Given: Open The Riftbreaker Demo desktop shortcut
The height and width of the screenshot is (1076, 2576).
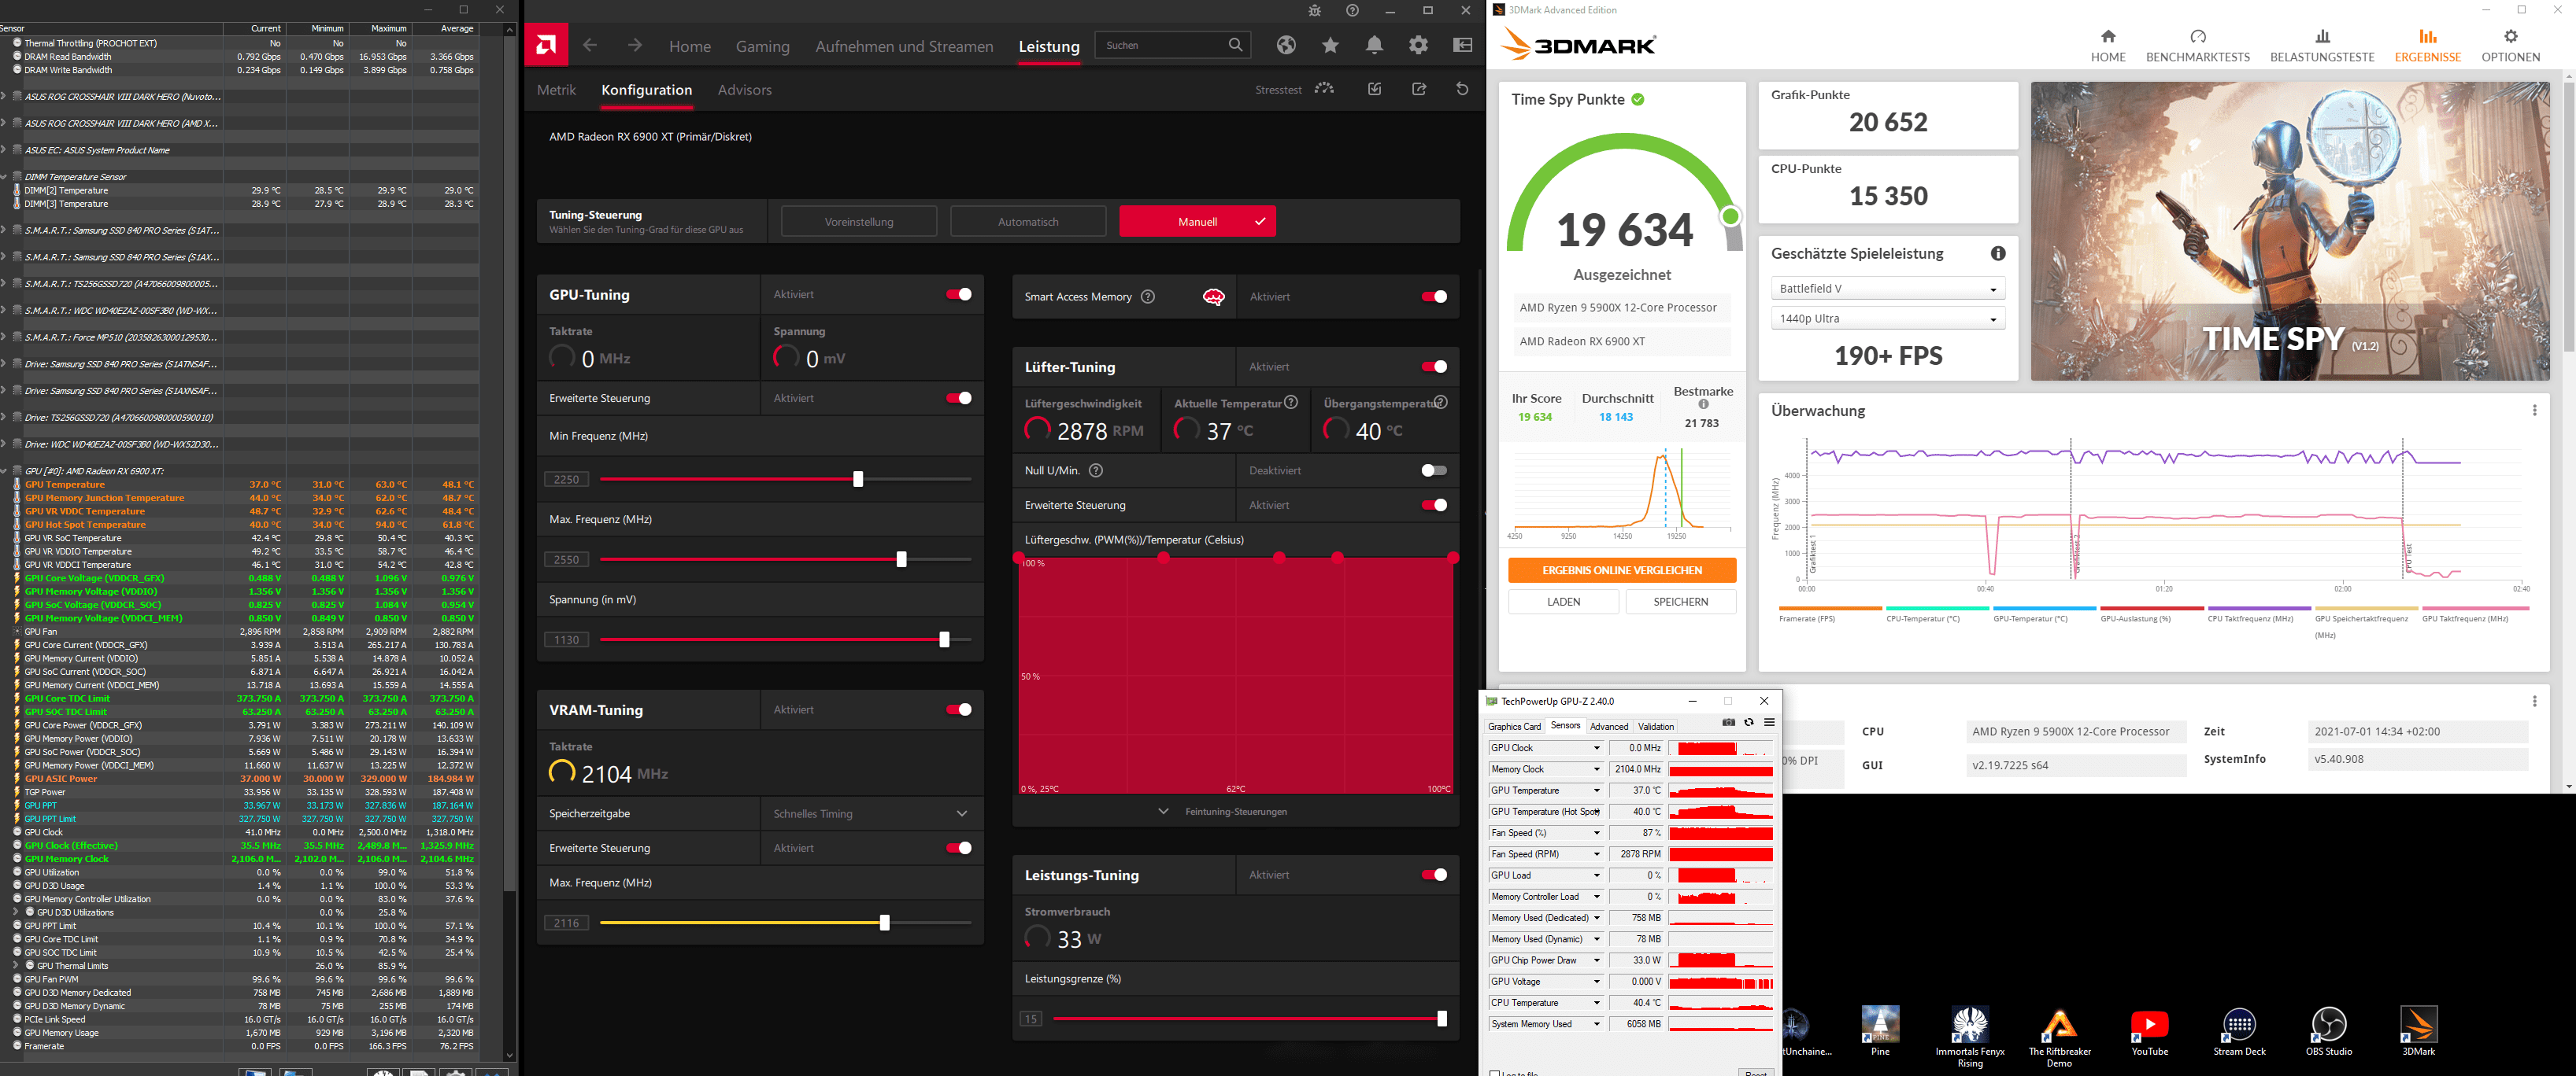Looking at the screenshot, I should pyautogui.click(x=2059, y=1036).
